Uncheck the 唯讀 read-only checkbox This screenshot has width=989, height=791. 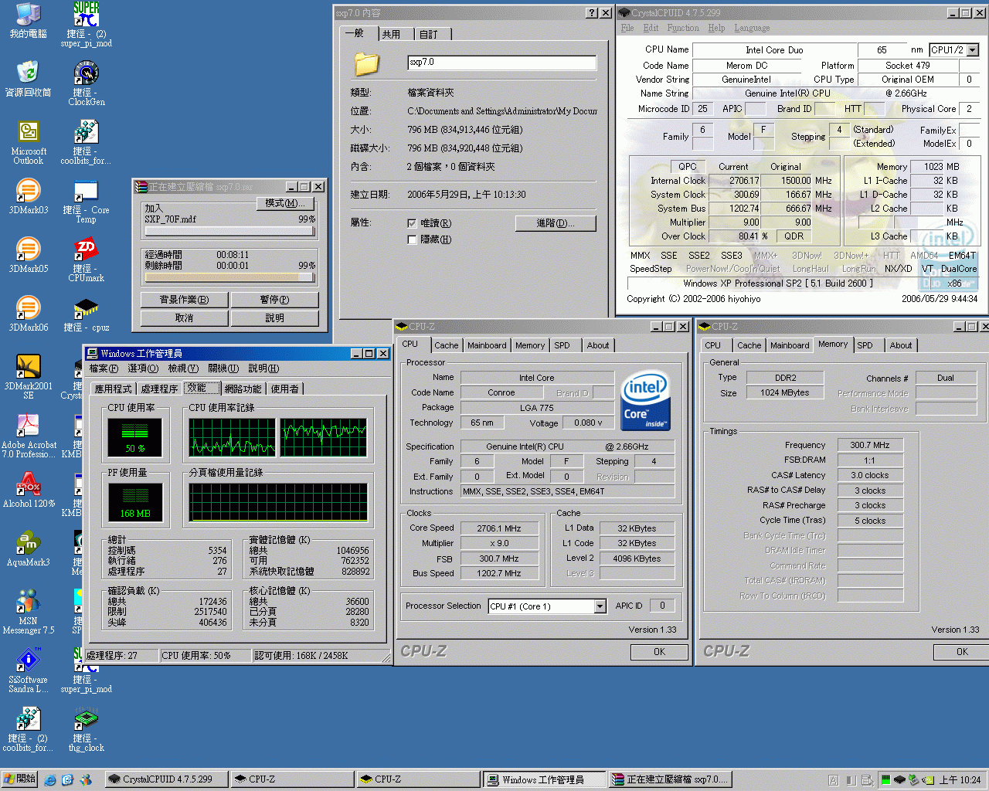[413, 222]
